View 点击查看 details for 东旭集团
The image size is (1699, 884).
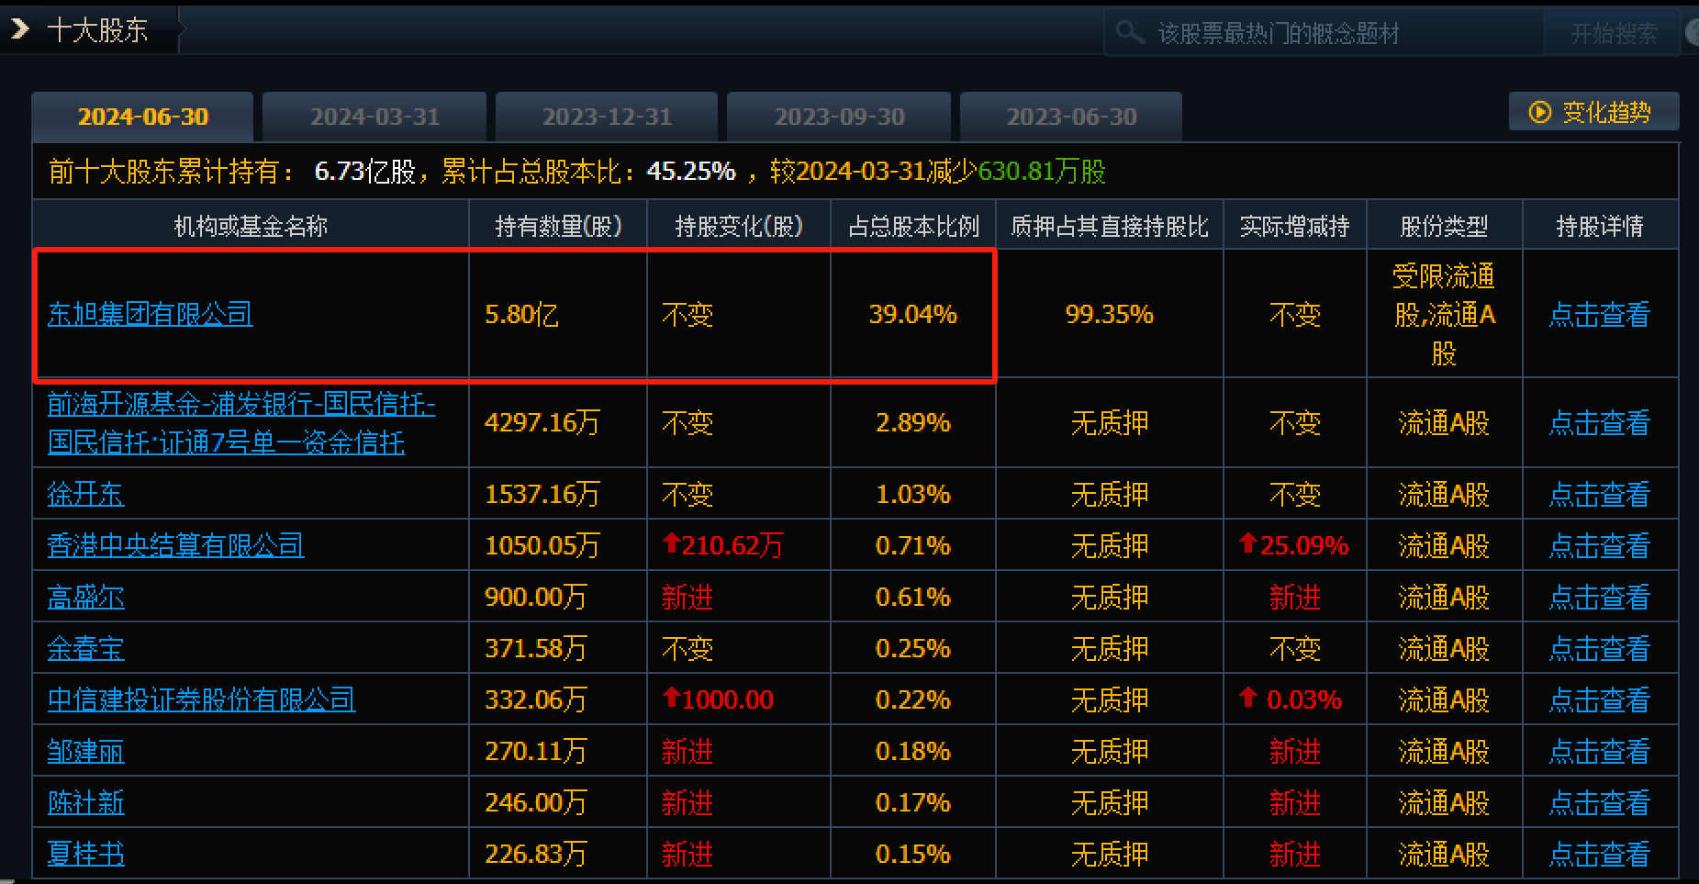1599,315
